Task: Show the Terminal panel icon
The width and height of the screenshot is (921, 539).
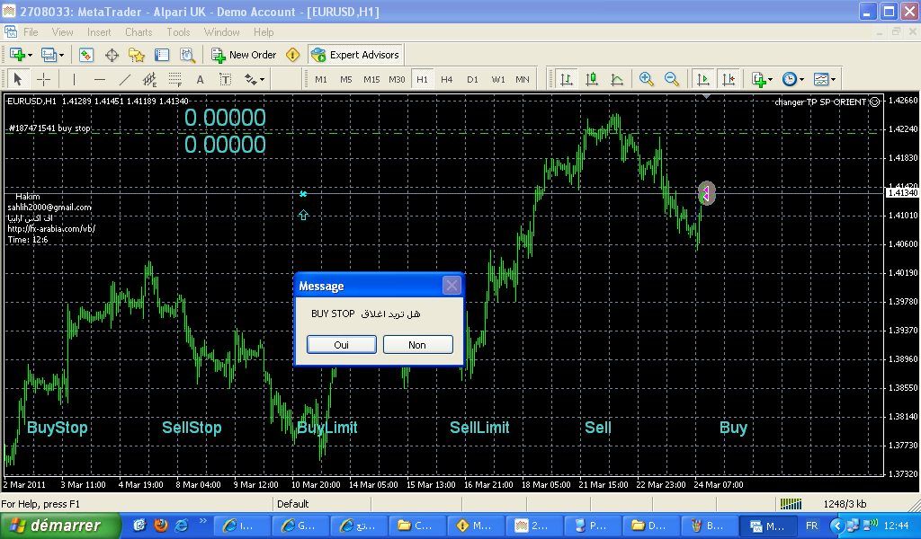Action: pyautogui.click(x=162, y=55)
